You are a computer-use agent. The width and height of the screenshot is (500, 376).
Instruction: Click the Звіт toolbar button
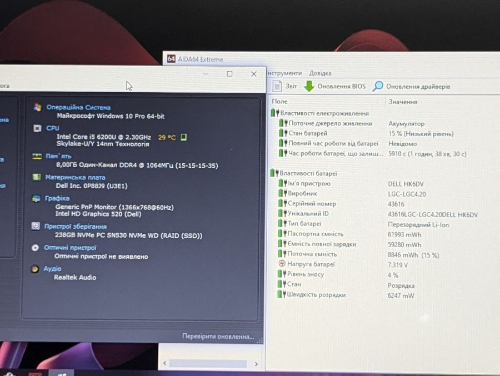285,86
